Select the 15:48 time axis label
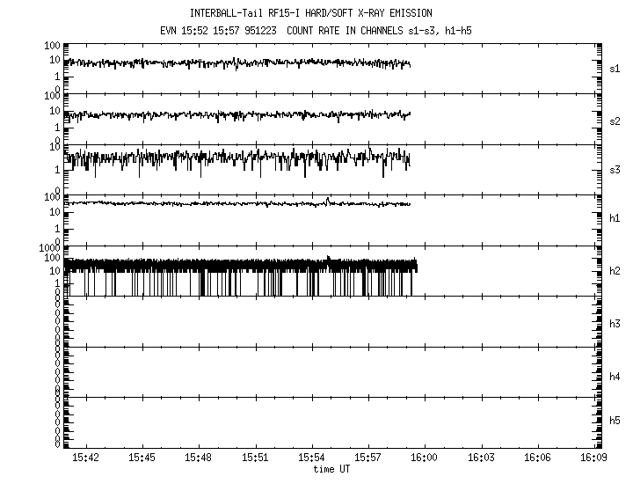The height and width of the screenshot is (484, 633). (199, 458)
